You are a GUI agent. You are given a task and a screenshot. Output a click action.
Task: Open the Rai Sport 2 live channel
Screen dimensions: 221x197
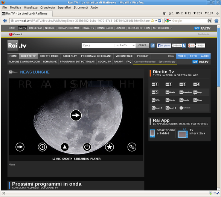pos(171,108)
